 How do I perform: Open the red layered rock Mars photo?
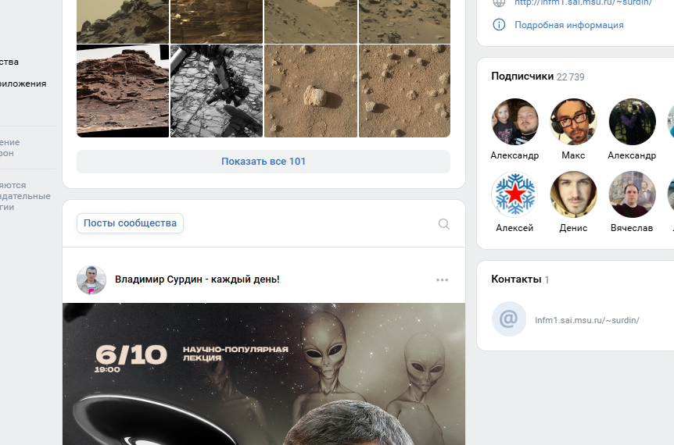[123, 91]
